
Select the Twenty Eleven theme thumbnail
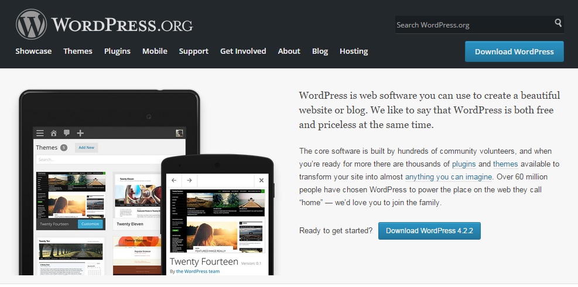(137, 201)
